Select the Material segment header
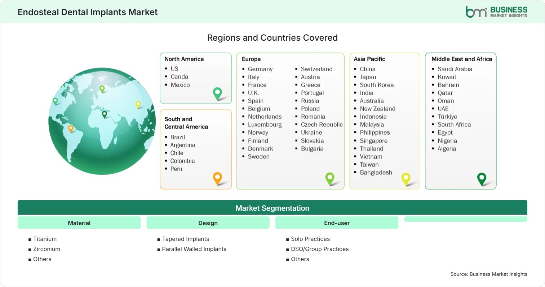The width and height of the screenshot is (545, 287). 79,223
